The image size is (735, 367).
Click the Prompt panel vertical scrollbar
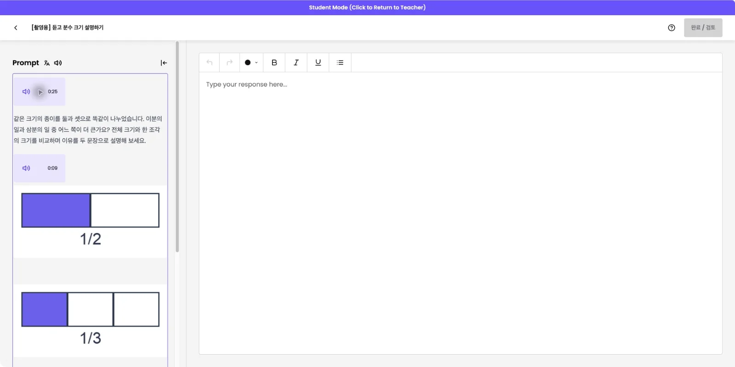pyautogui.click(x=177, y=147)
